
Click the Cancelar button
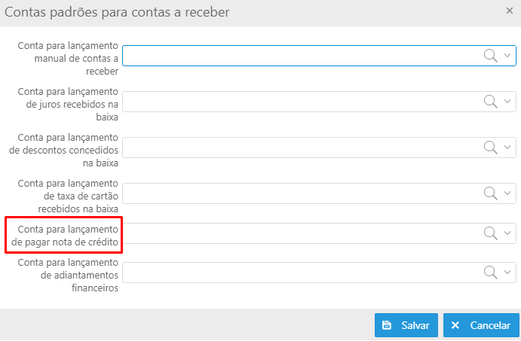tap(481, 325)
